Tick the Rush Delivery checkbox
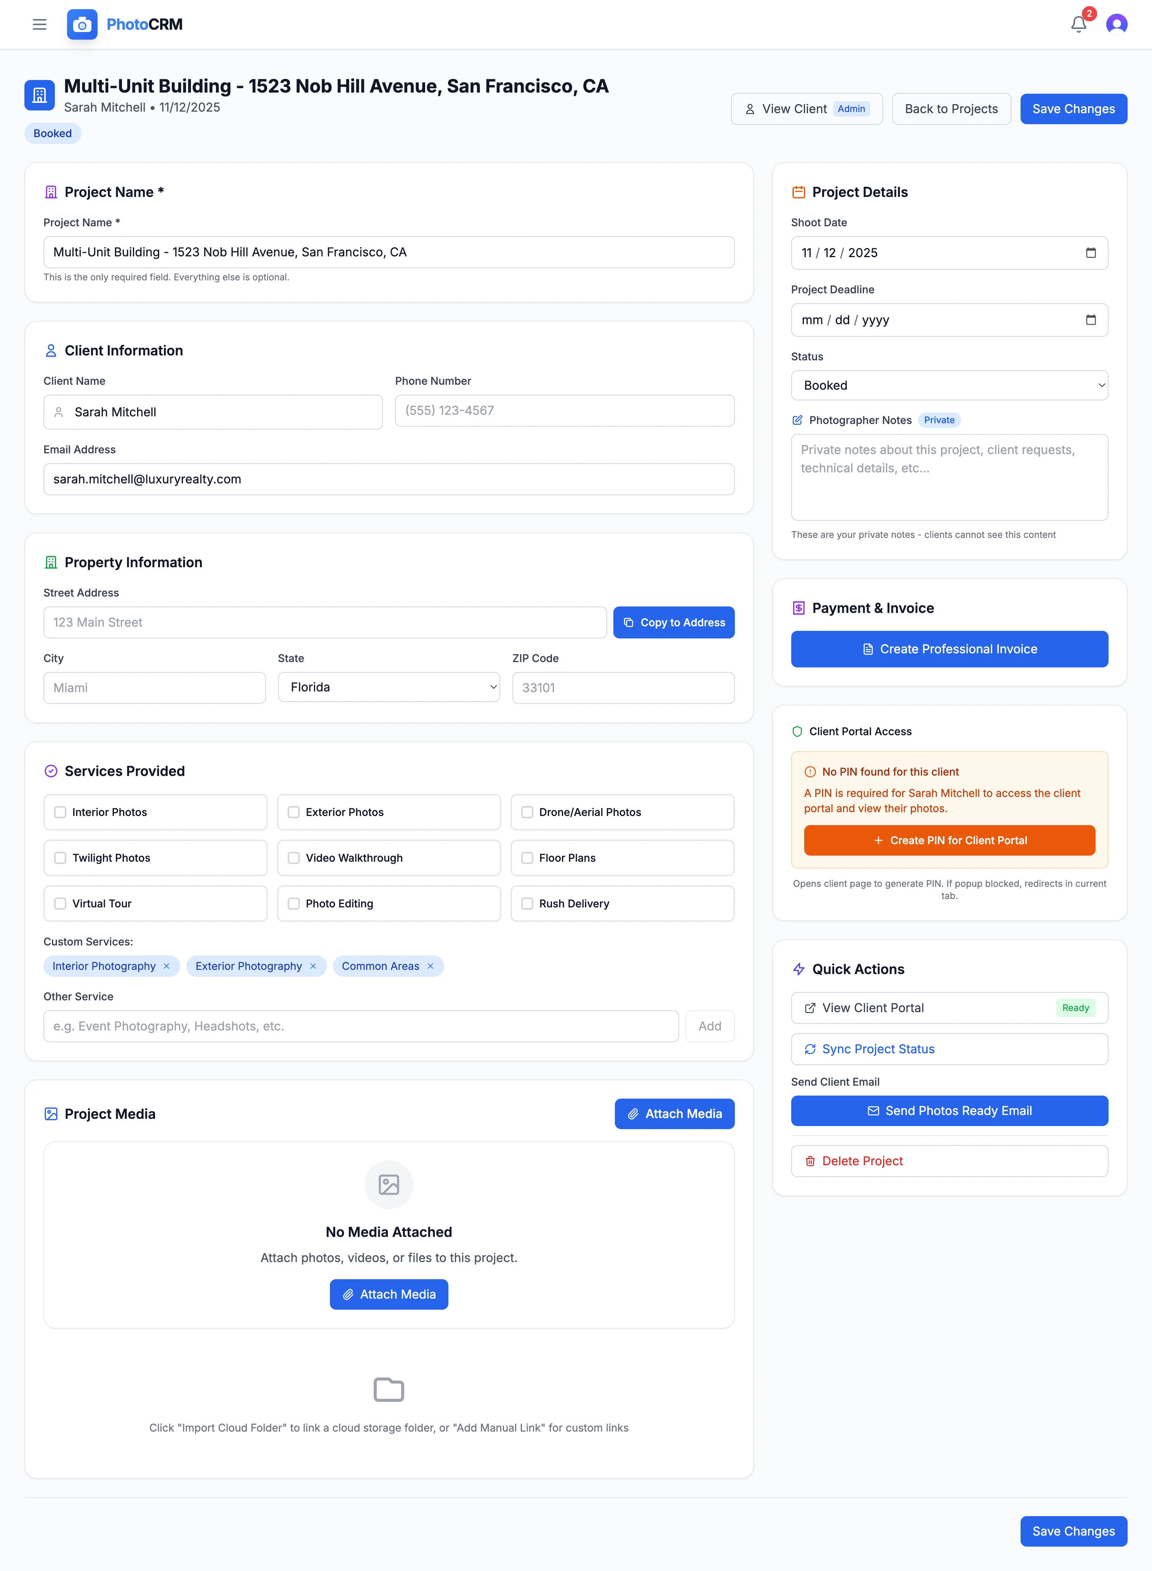The image size is (1152, 1571). tap(527, 904)
